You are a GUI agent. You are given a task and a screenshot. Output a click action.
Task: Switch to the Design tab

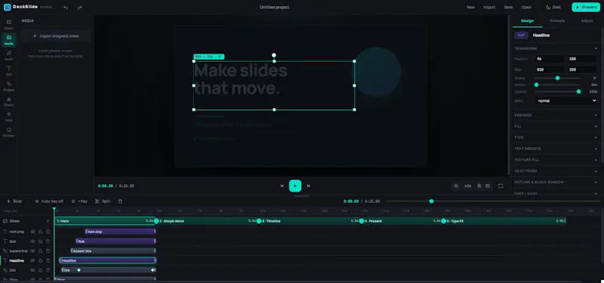tap(527, 21)
